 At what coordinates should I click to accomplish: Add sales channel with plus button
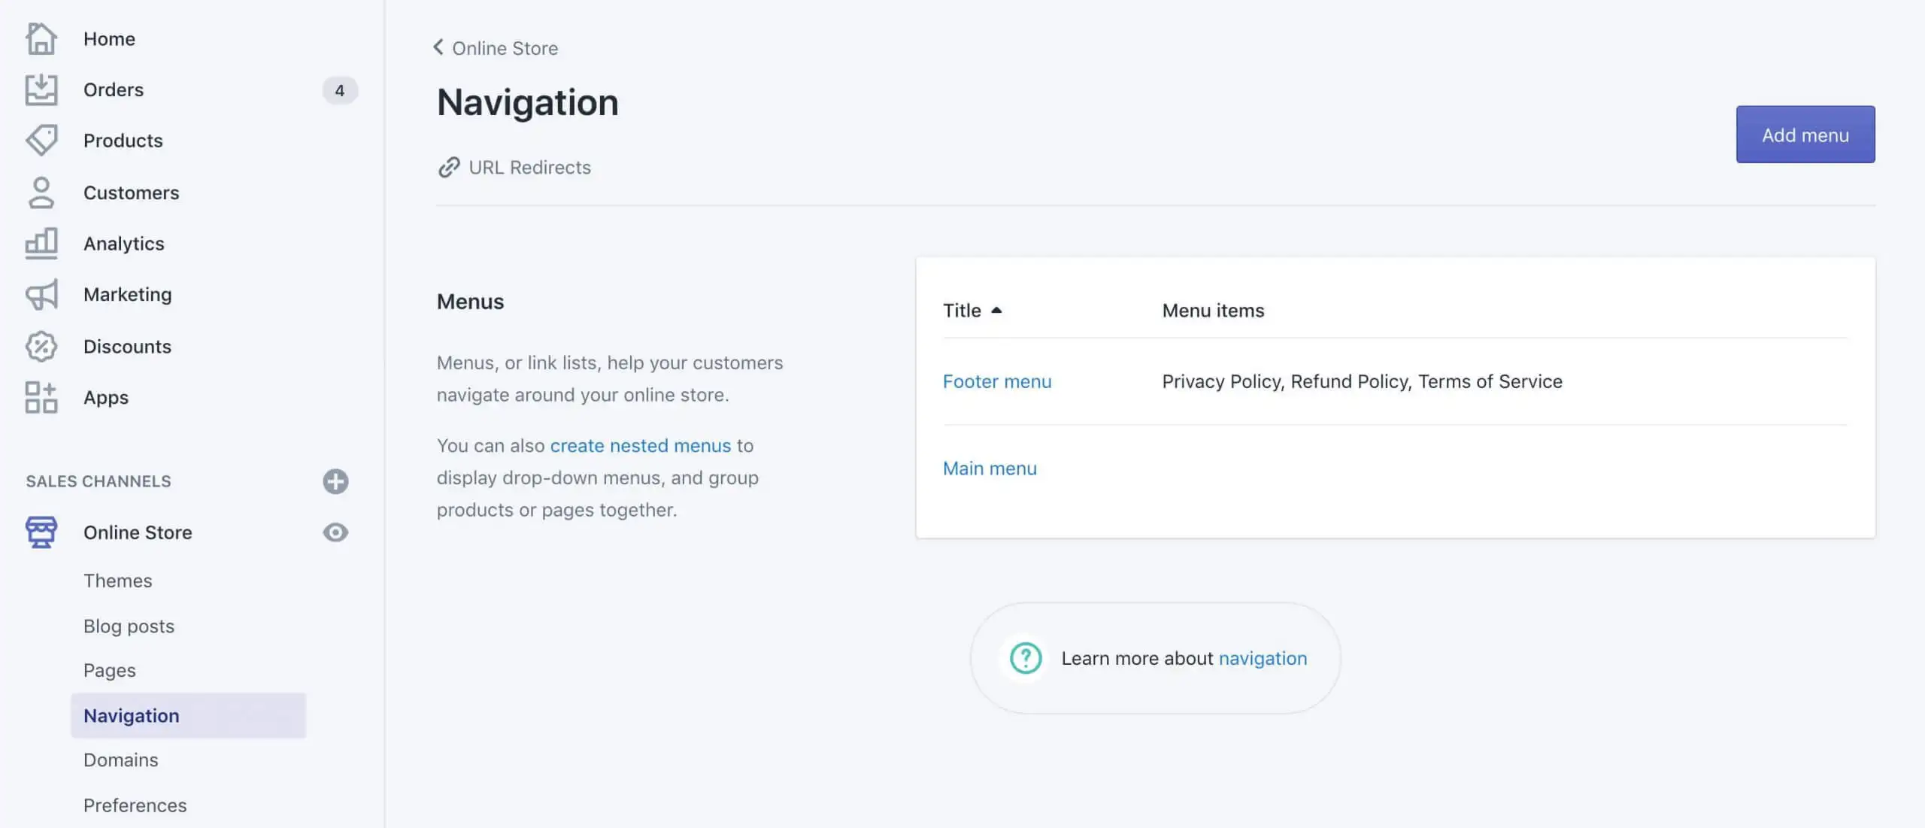(335, 481)
